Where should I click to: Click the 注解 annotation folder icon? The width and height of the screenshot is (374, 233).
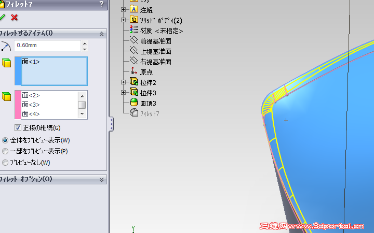coord(134,9)
